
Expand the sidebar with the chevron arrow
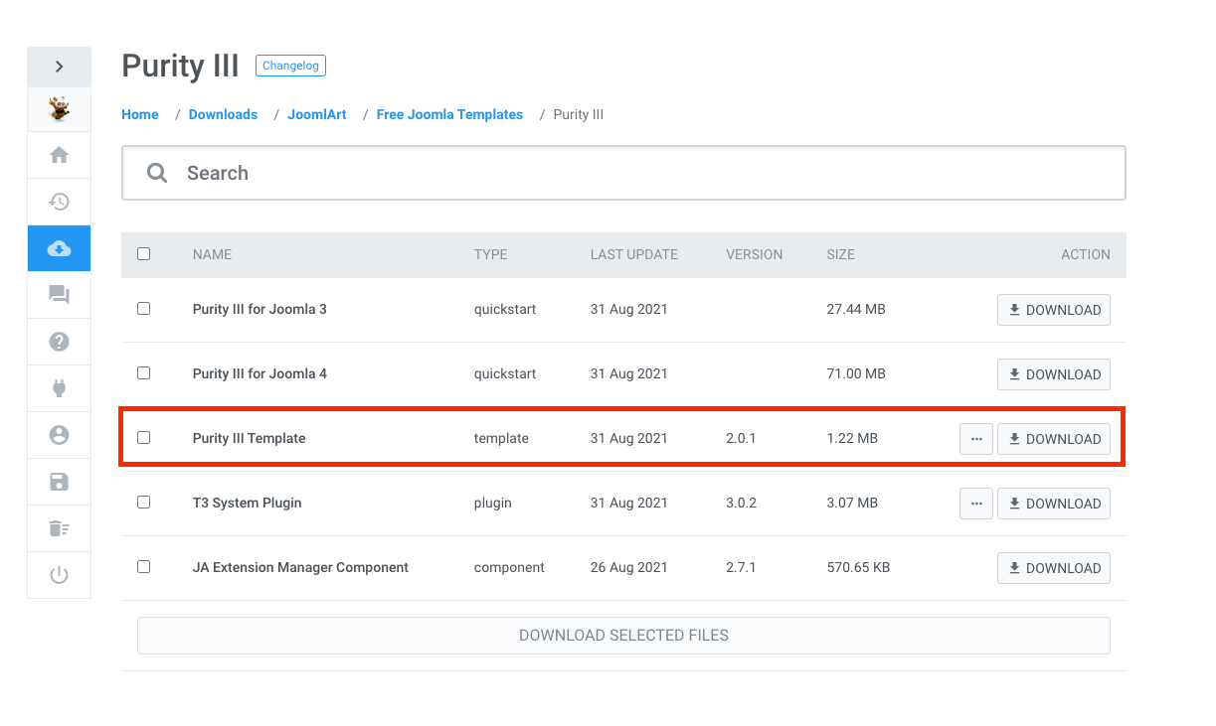click(59, 67)
